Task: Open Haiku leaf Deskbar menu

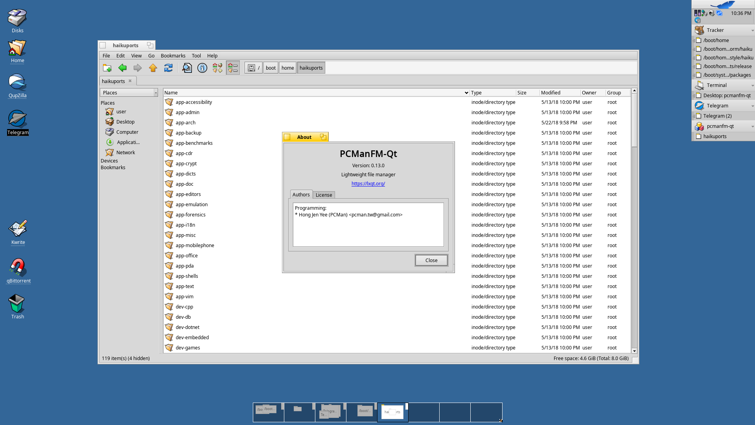Action: (x=723, y=4)
